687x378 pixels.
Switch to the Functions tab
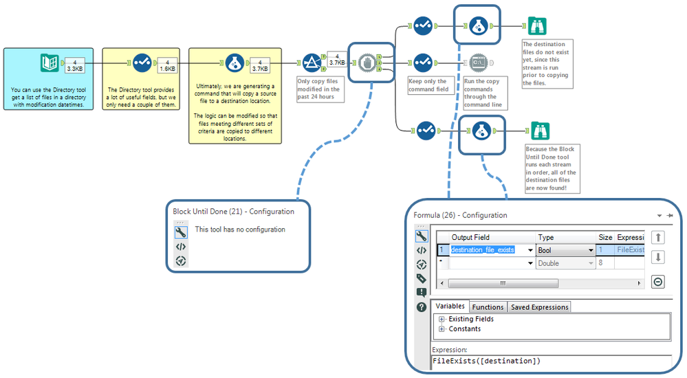[488, 307]
